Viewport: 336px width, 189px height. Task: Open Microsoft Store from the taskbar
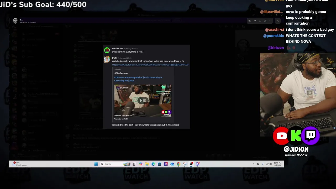point(160,164)
